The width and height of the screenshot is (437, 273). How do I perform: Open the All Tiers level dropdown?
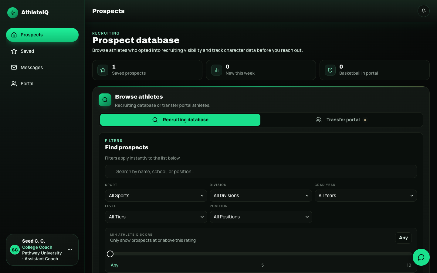click(x=156, y=217)
